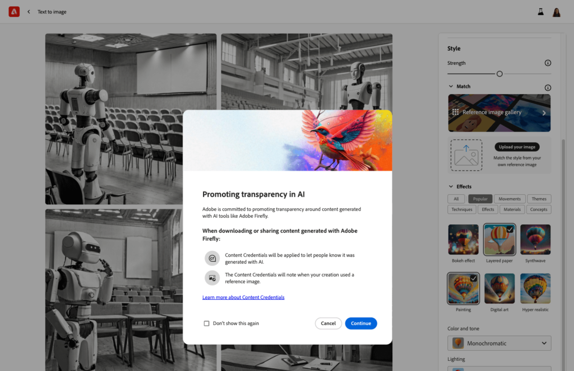This screenshot has height=371, width=574.
Task: Click the Content Credentials camera icon in dialog
Action: tap(212, 257)
